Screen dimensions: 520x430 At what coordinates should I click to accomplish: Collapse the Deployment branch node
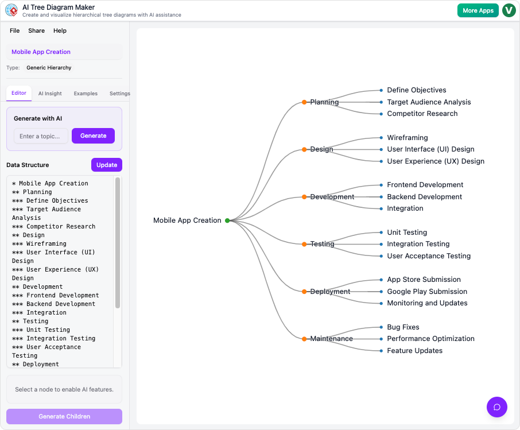click(303, 291)
